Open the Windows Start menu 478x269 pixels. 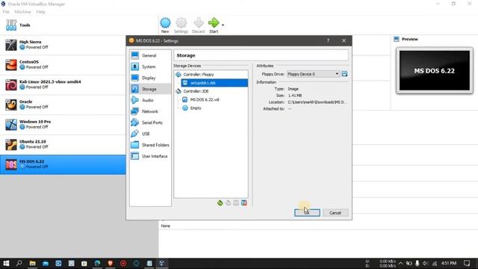[6, 263]
